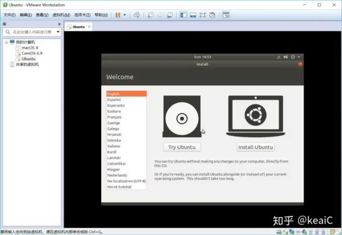Enter full screen mode via toolbar icon
The width and height of the screenshot is (342, 235).
pyautogui.click(x=202, y=15)
